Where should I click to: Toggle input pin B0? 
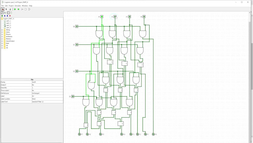point(77,27)
